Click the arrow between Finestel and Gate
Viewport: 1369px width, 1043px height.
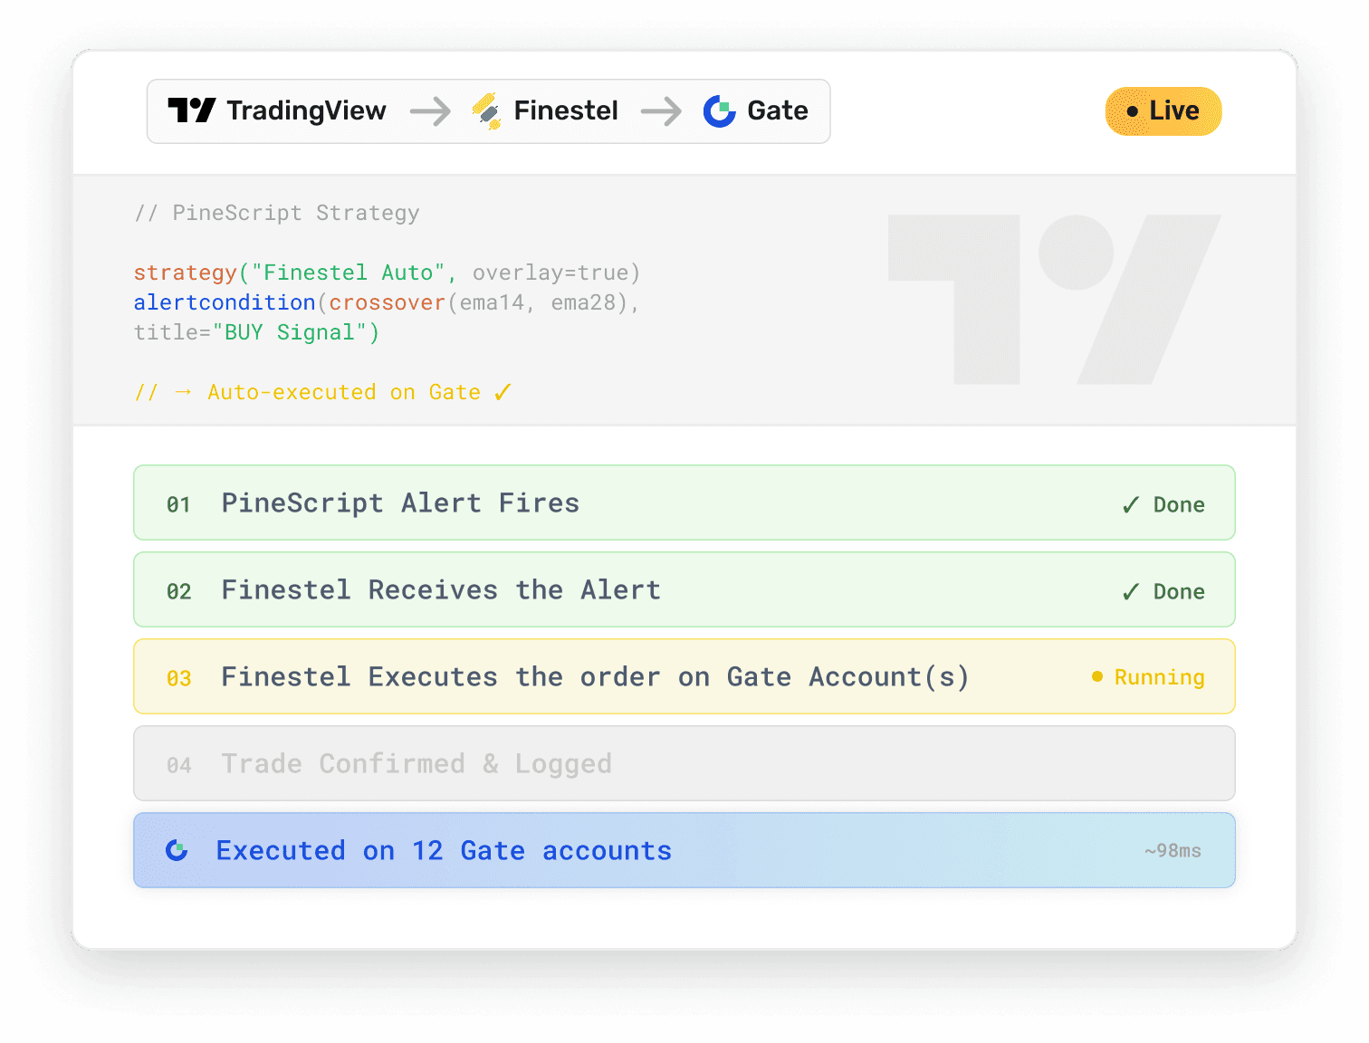point(661,111)
